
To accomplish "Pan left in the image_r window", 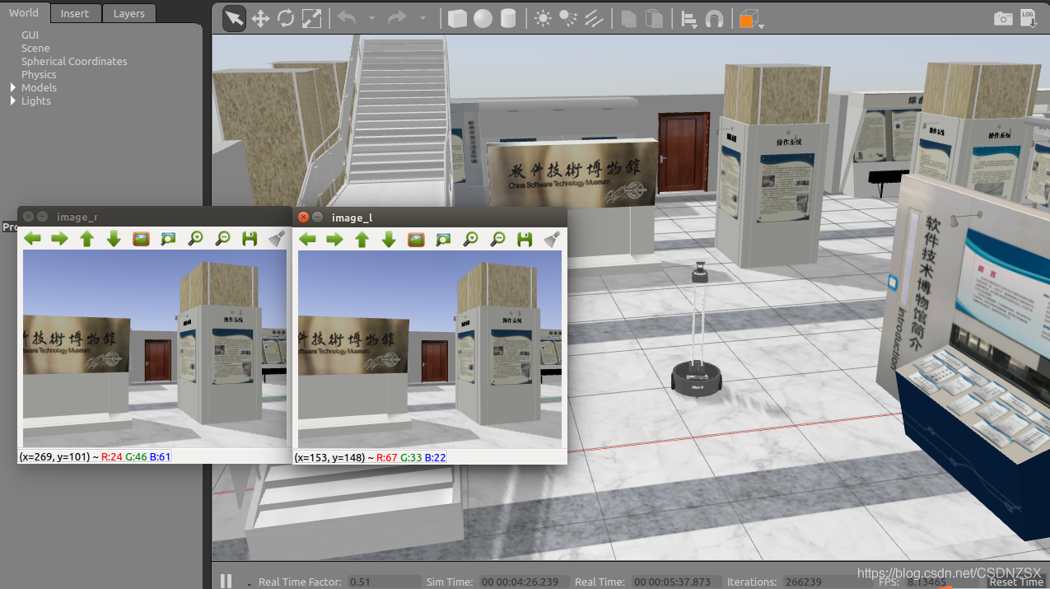I will (32, 239).
